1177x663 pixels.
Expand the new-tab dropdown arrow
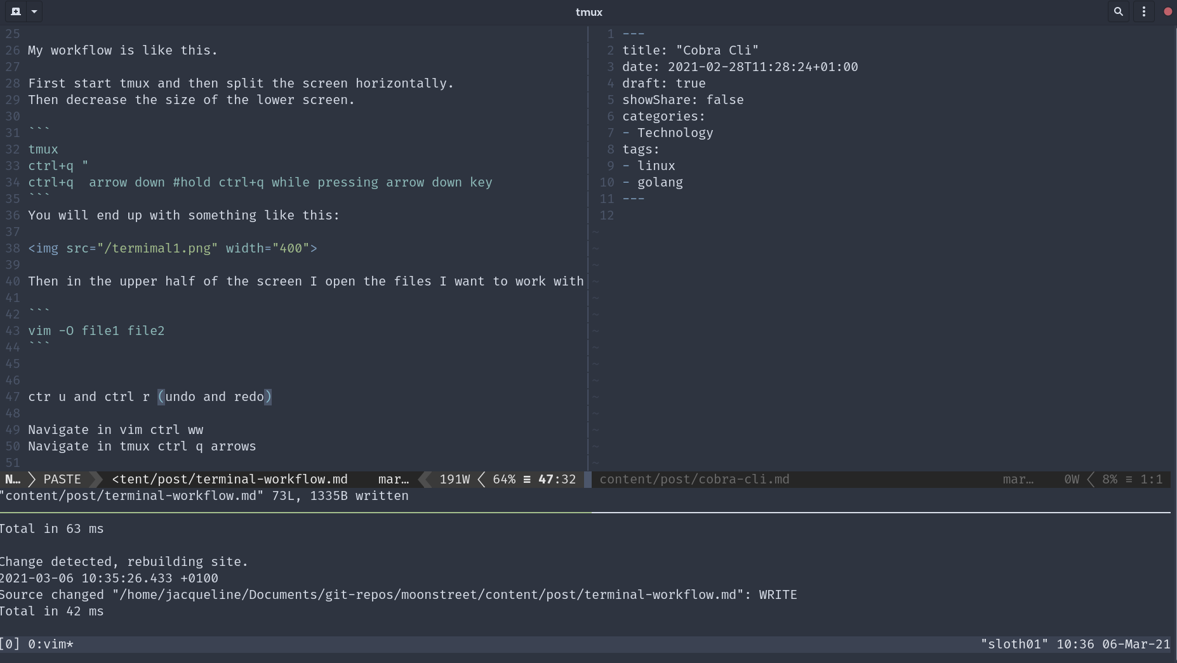pos(34,11)
